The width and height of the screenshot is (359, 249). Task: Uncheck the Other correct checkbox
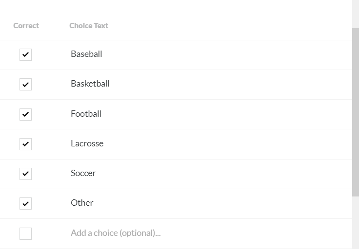tap(25, 203)
